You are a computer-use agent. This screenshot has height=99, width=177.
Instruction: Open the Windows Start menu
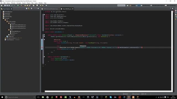pyautogui.click(x=2, y=97)
